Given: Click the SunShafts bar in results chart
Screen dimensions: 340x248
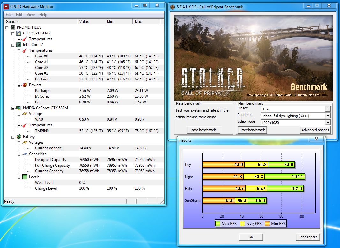Looking at the screenshot, I should tap(234, 200).
